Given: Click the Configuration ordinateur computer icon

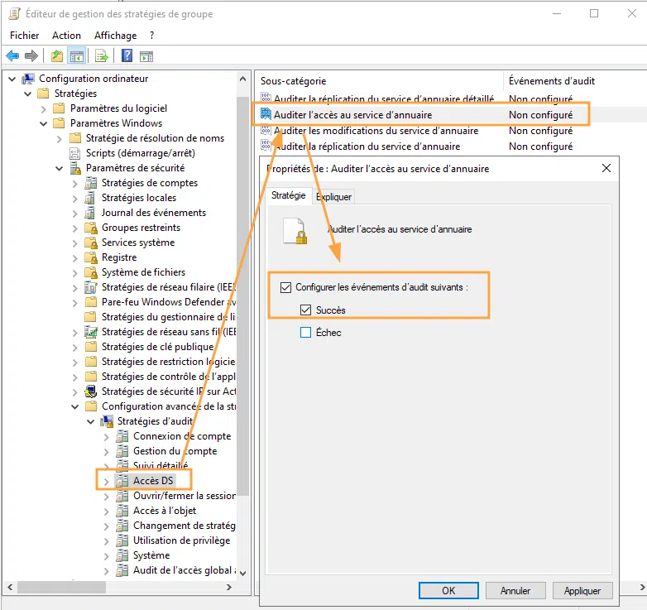Looking at the screenshot, I should coord(28,79).
